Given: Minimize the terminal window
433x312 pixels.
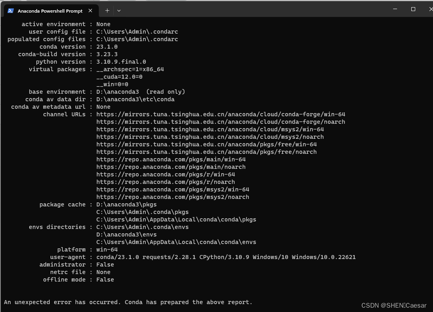Looking at the screenshot, I should 395,9.
